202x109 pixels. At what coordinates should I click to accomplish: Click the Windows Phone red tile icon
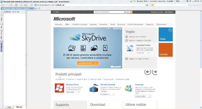click(59, 88)
